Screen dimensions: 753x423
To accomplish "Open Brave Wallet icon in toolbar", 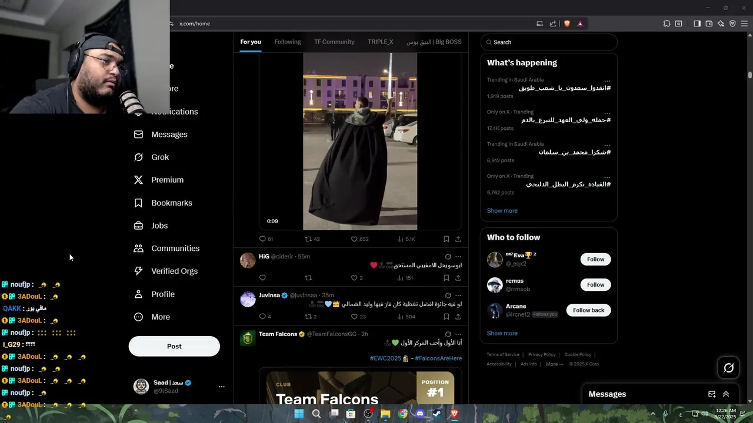I will tap(709, 23).
